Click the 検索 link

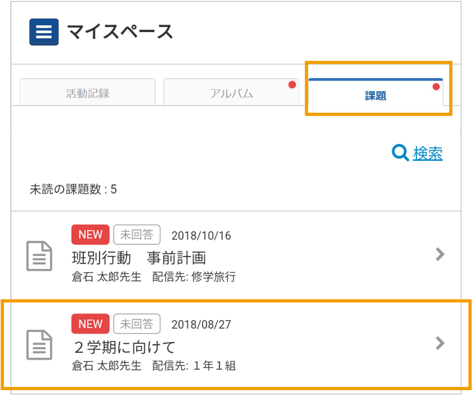point(428,153)
